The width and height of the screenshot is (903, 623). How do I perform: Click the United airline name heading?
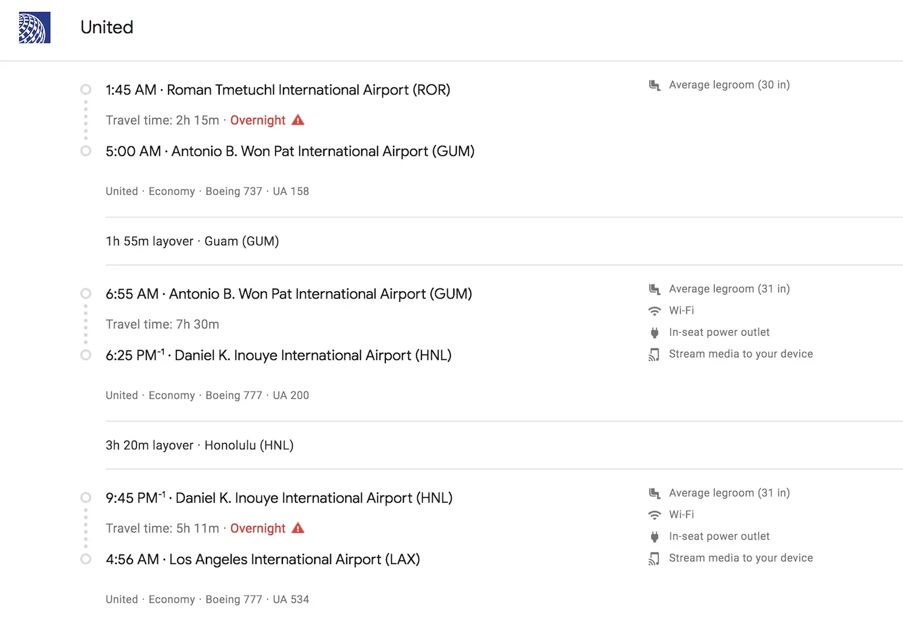(x=107, y=27)
